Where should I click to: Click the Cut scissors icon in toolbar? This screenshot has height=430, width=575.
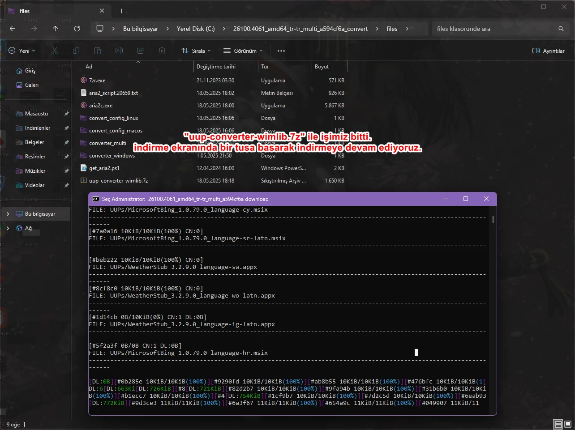55,51
